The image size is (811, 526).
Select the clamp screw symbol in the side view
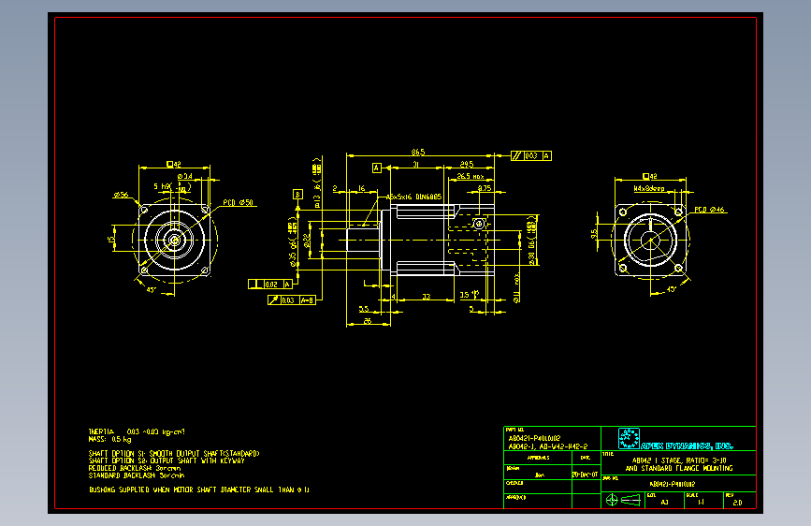tap(479, 224)
